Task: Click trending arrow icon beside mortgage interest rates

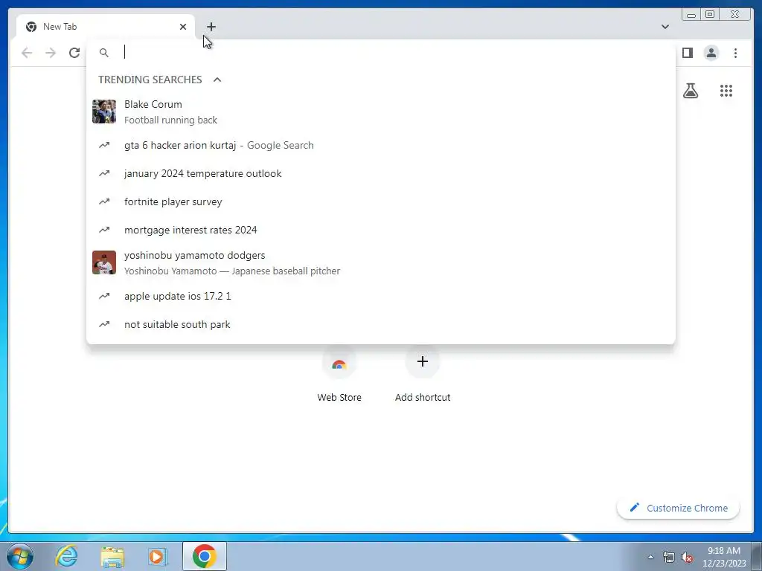Action: point(104,230)
